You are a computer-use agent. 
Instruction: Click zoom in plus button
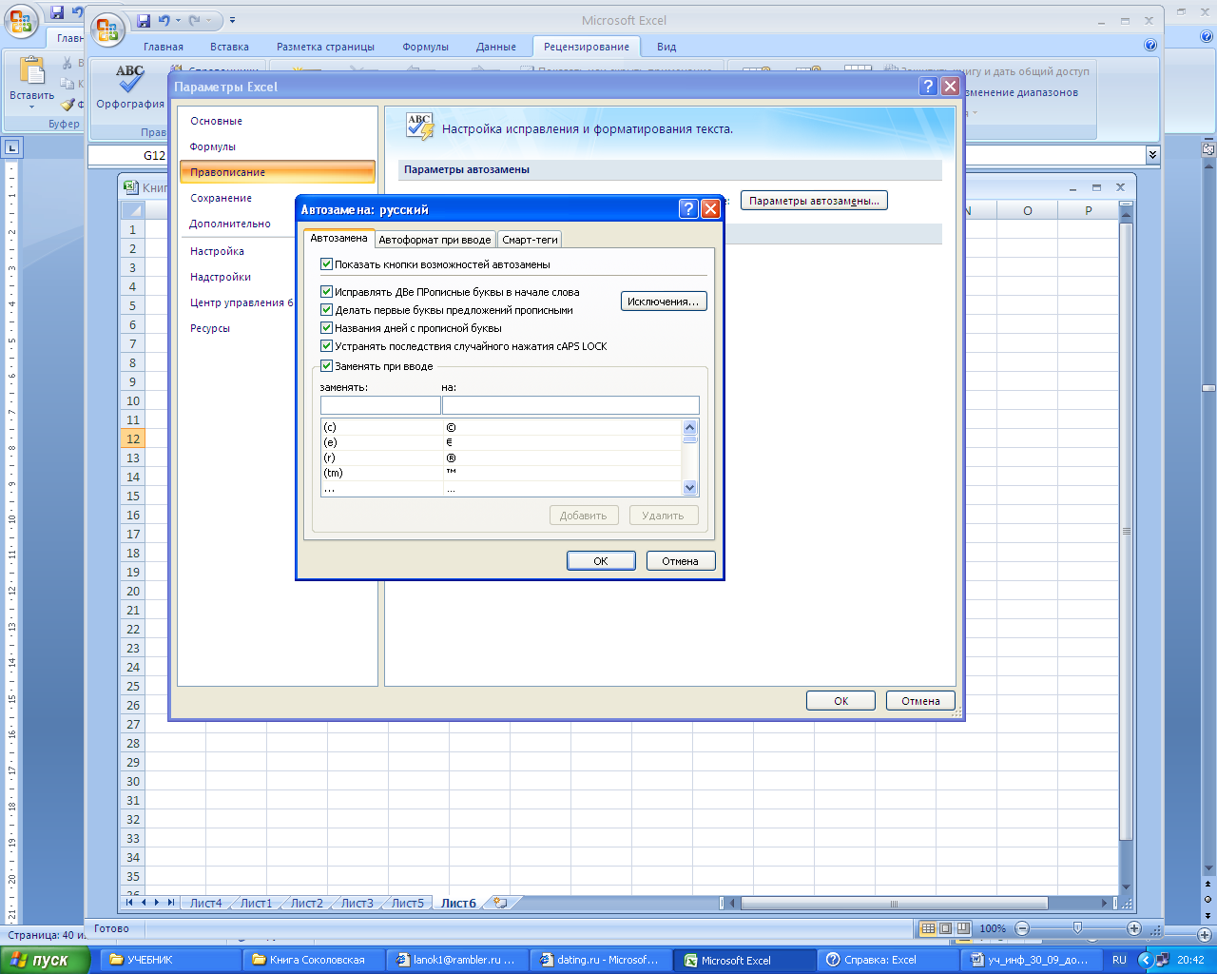(1133, 928)
